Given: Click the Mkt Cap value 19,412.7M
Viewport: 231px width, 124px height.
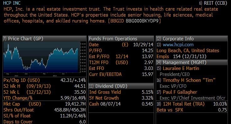Looking at the screenshot, I should (x=75, y=104).
